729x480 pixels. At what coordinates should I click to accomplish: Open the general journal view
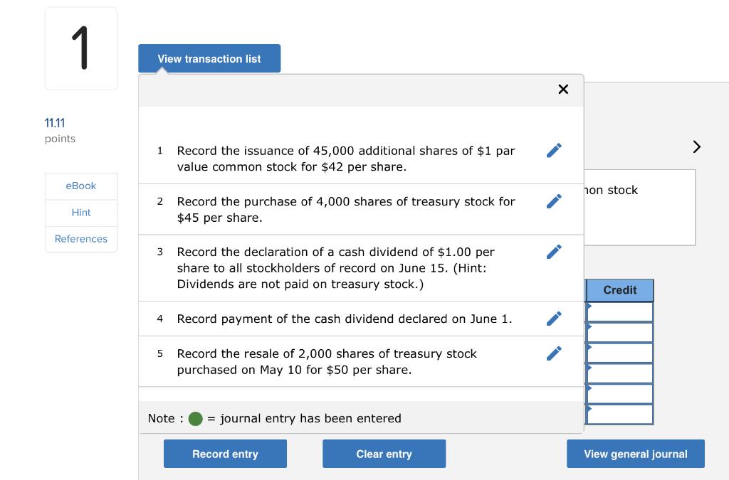[635, 453]
